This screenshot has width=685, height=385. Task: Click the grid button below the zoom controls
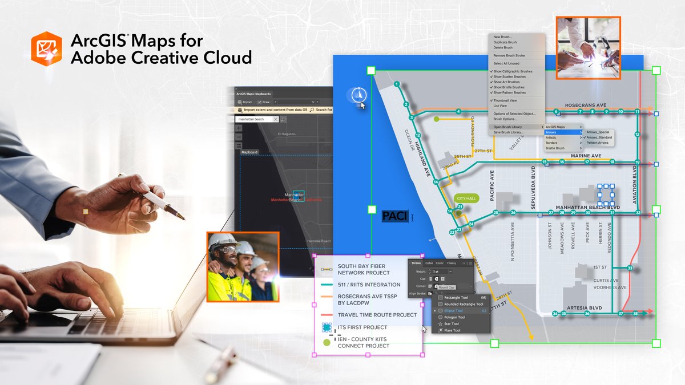tap(239, 145)
